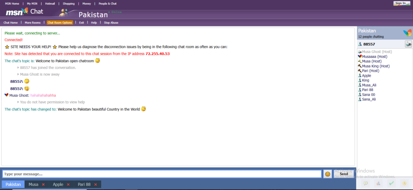Click the coffee cup icon beside Musa Ghost
Screen dimensions: 413x190
tap(360, 52)
